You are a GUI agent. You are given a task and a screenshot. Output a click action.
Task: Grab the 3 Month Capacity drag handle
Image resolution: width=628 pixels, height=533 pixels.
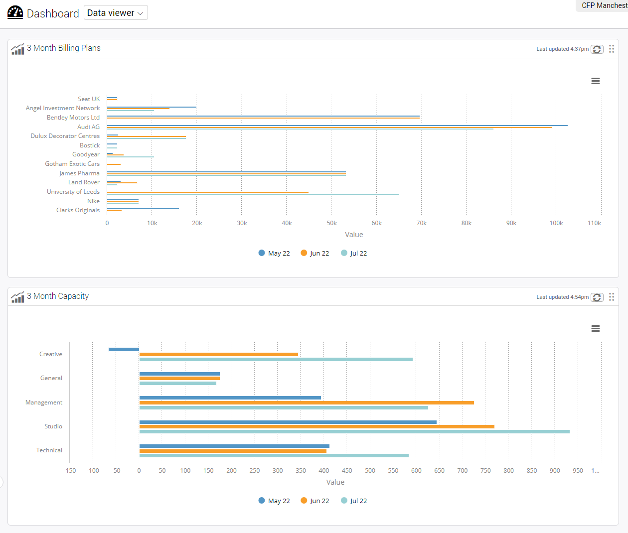click(x=612, y=296)
